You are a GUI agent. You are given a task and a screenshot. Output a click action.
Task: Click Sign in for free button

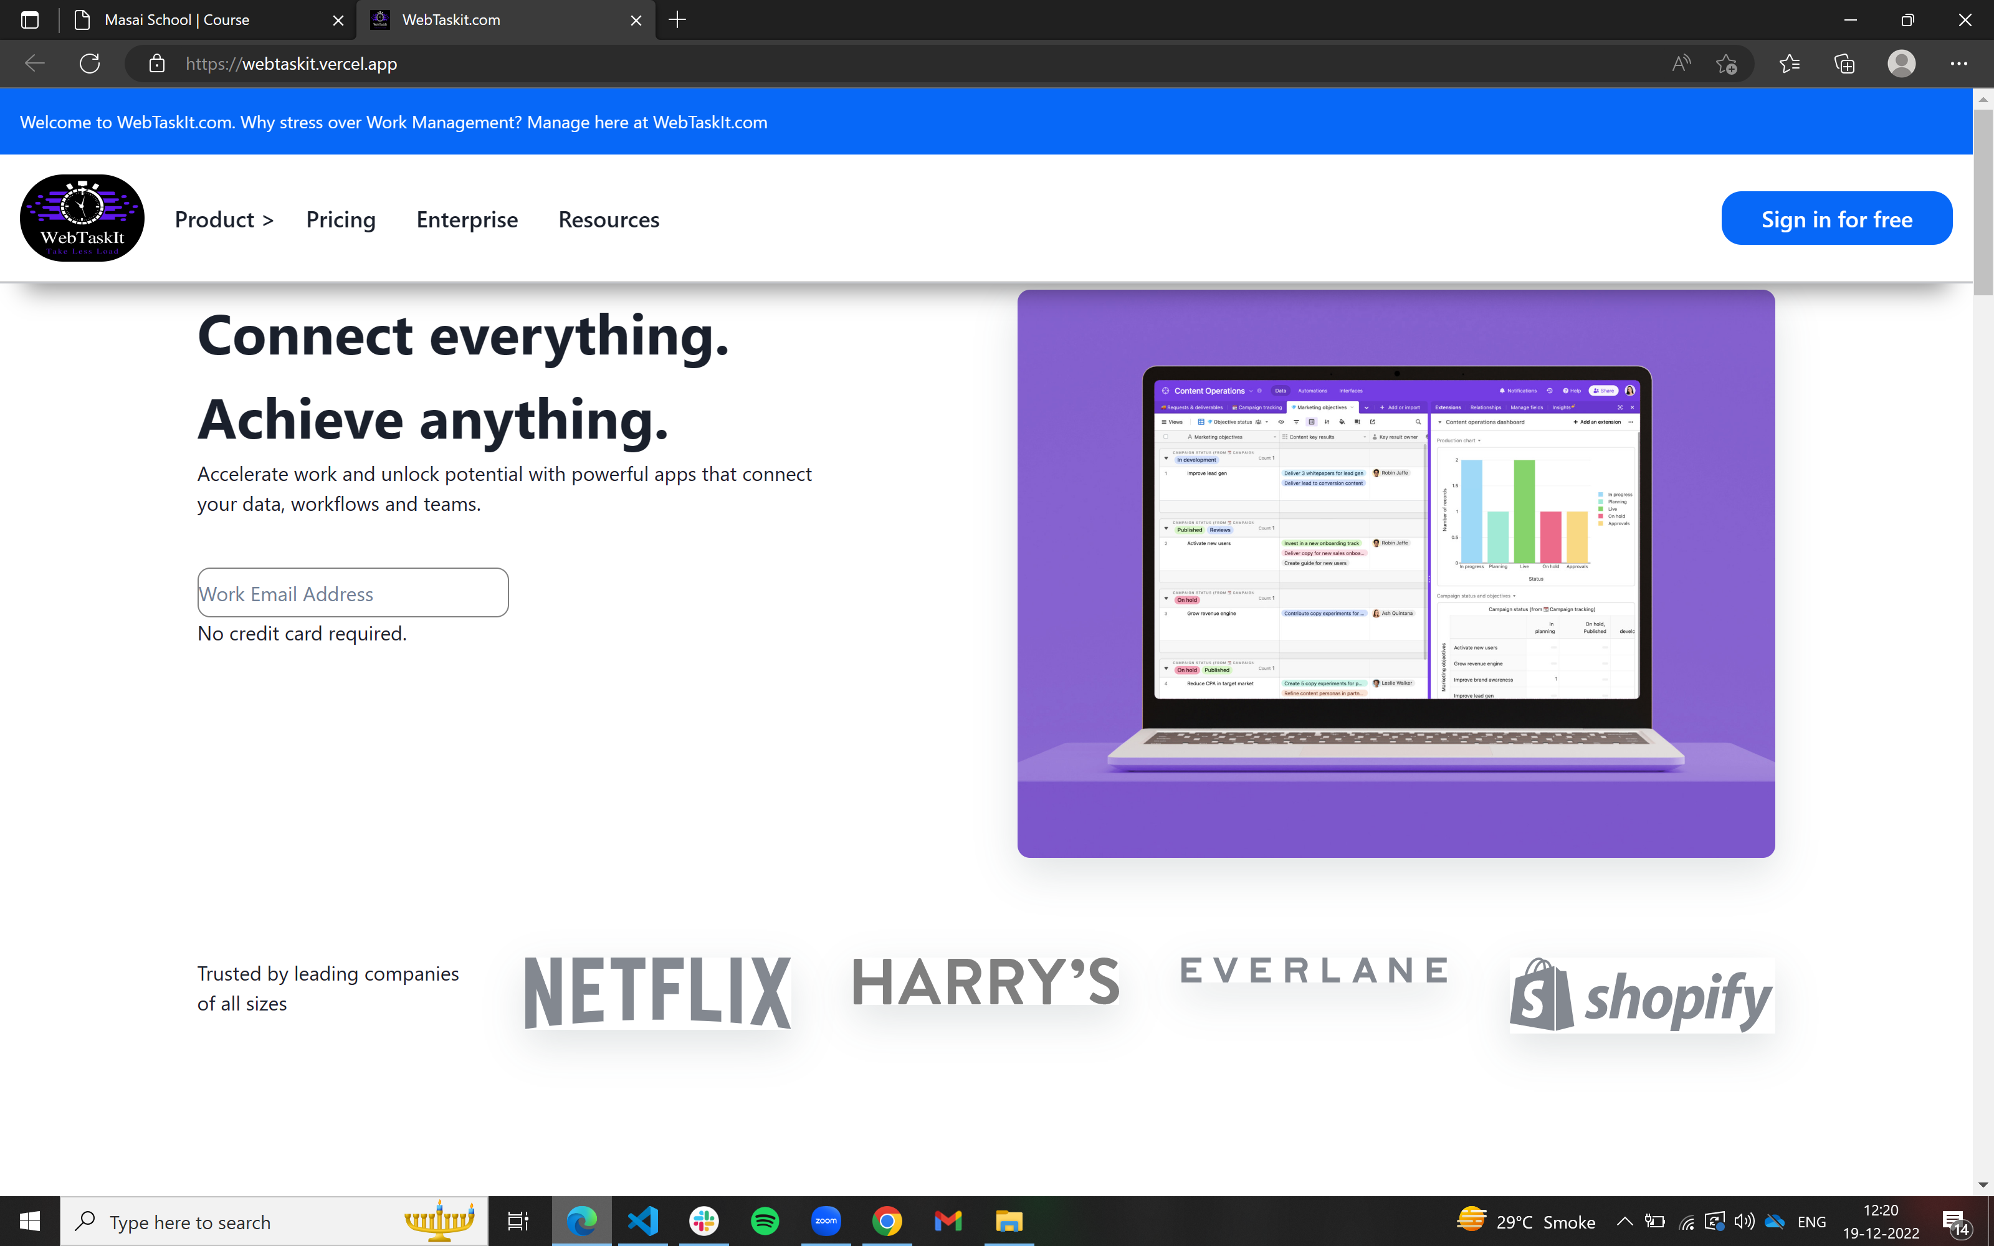pos(1836,219)
